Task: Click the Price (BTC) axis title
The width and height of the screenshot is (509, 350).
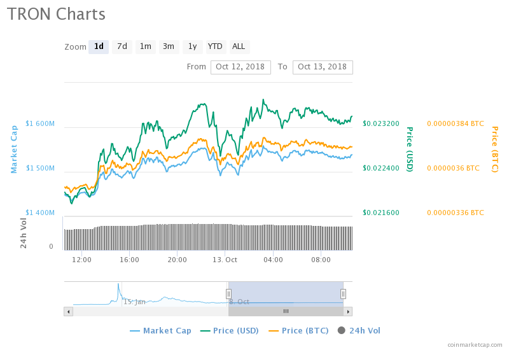Action: [494, 150]
